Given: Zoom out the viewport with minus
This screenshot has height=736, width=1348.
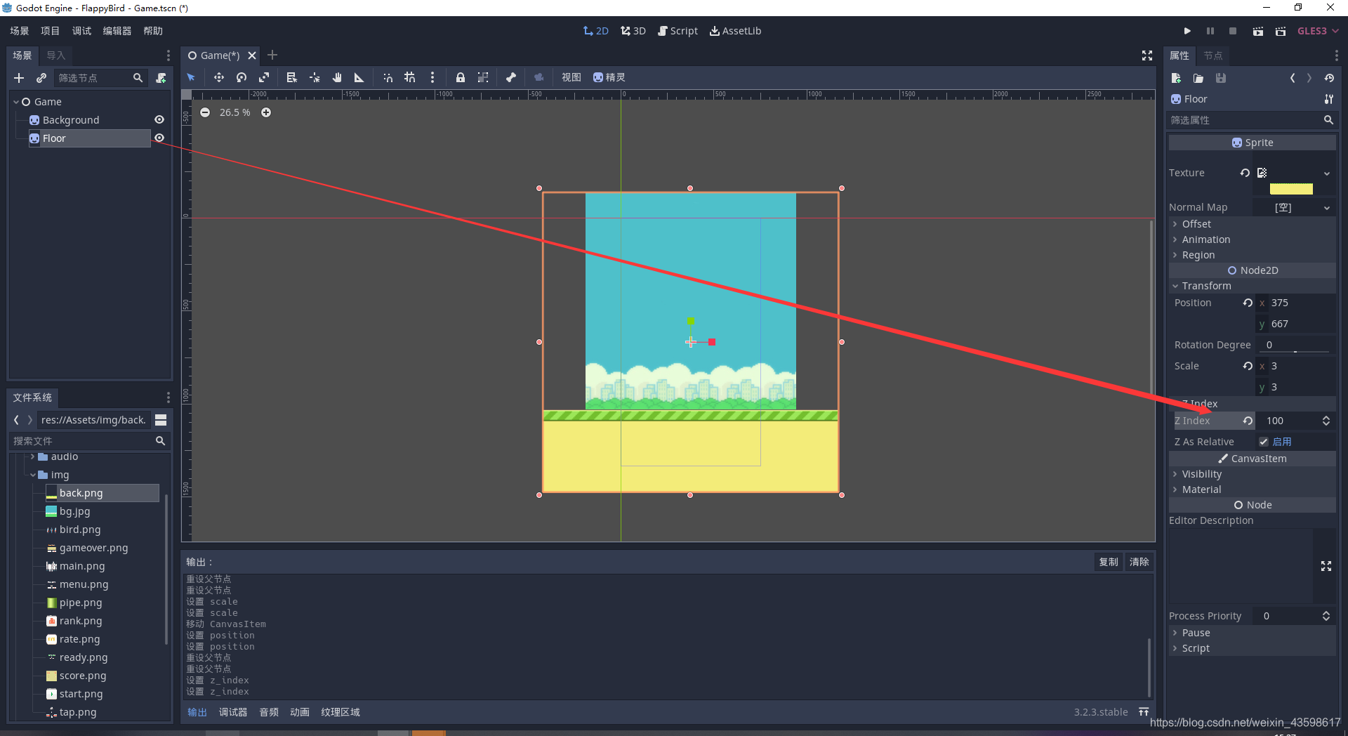Looking at the screenshot, I should point(205,112).
